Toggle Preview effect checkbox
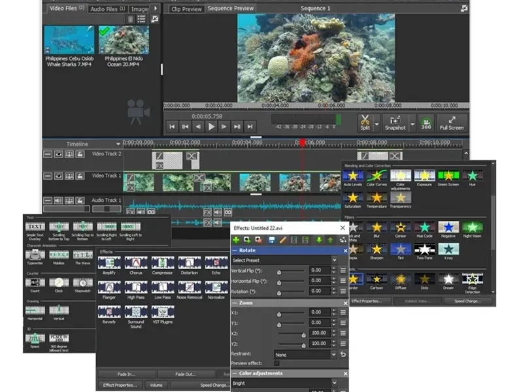 pos(277,363)
